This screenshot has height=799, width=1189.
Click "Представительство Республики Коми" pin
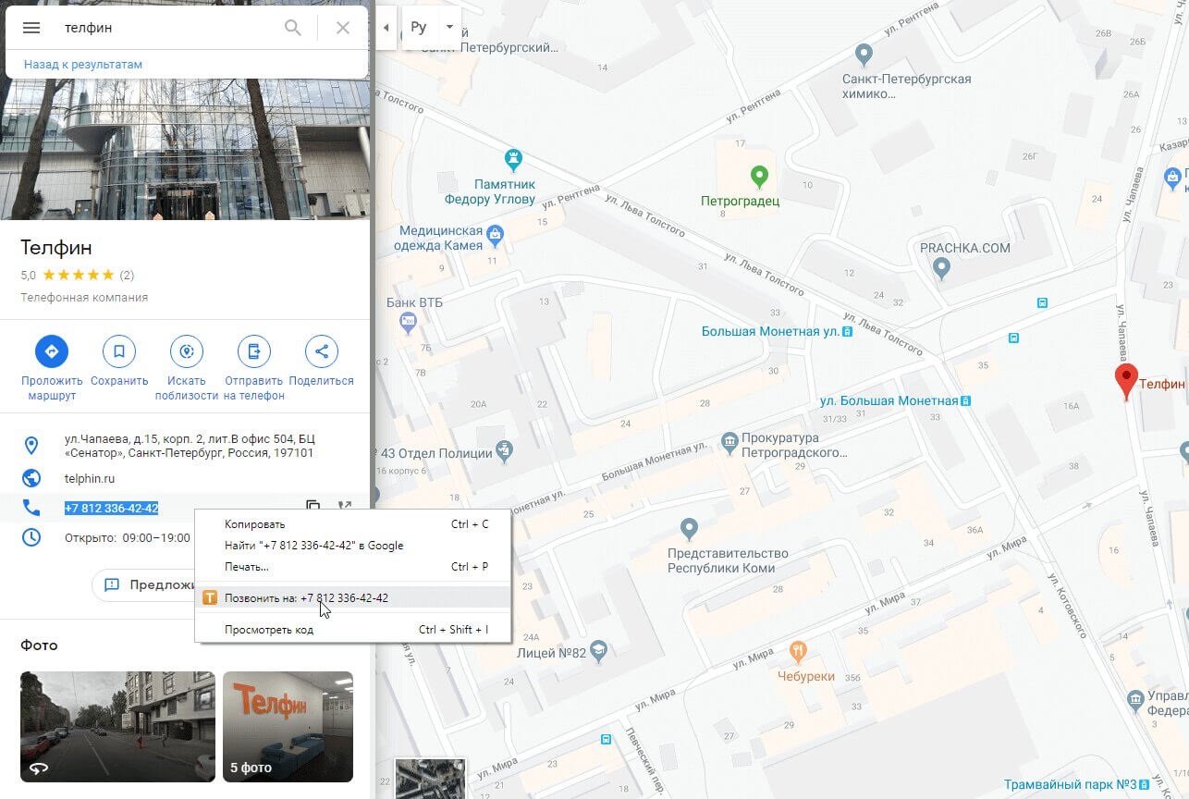tap(688, 530)
